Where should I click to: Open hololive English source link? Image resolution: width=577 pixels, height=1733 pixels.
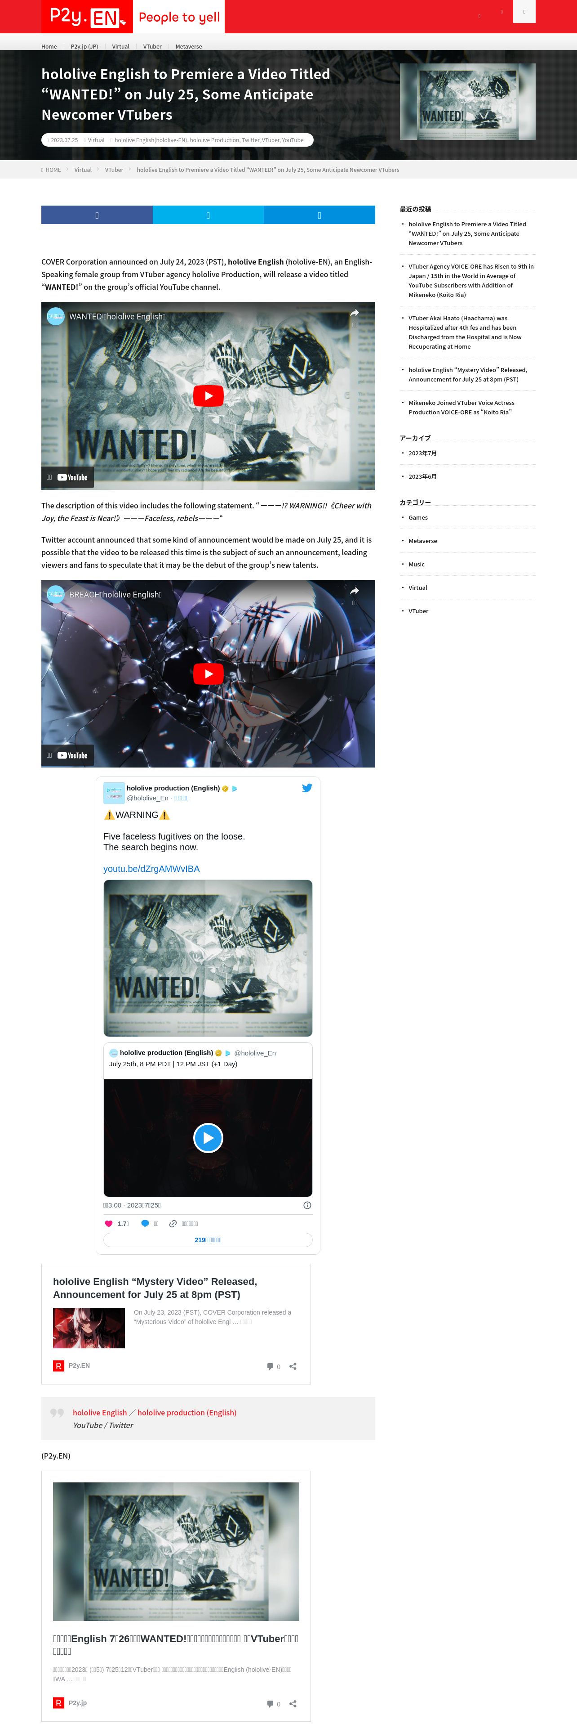pyautogui.click(x=99, y=1413)
